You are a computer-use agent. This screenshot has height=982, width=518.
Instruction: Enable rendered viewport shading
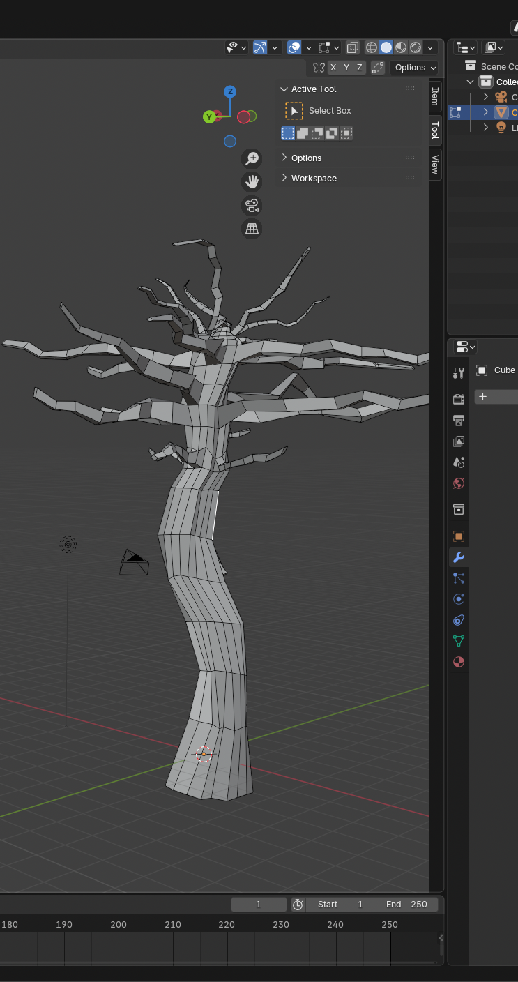coord(416,47)
